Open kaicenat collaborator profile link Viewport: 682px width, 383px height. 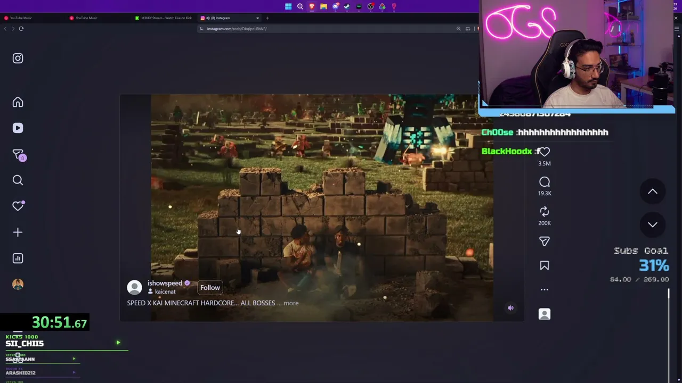[165, 292]
